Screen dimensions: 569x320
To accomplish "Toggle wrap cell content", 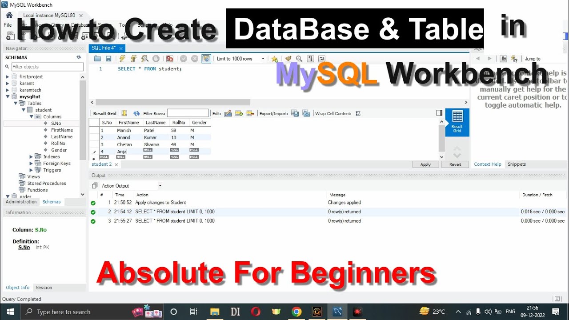I will pos(358,113).
